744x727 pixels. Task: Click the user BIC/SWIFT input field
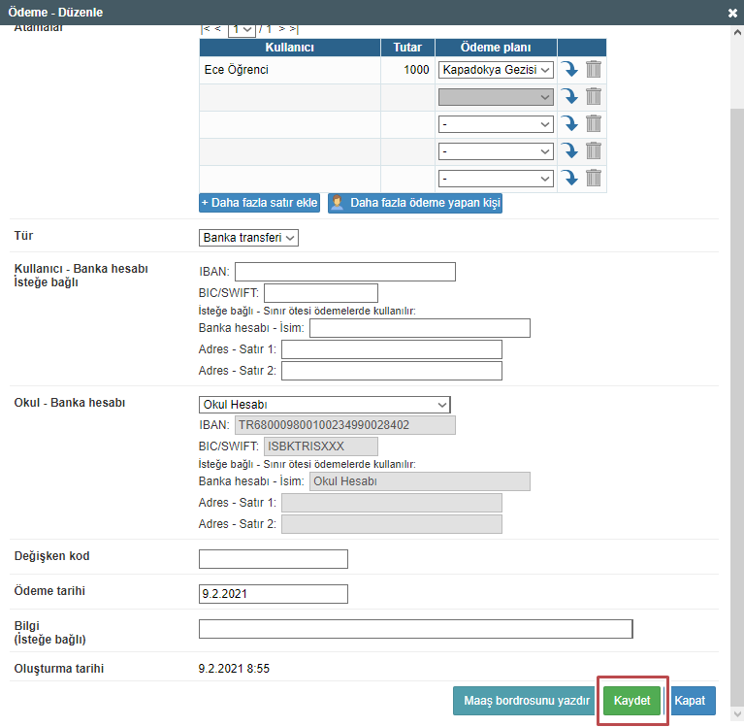click(x=321, y=293)
